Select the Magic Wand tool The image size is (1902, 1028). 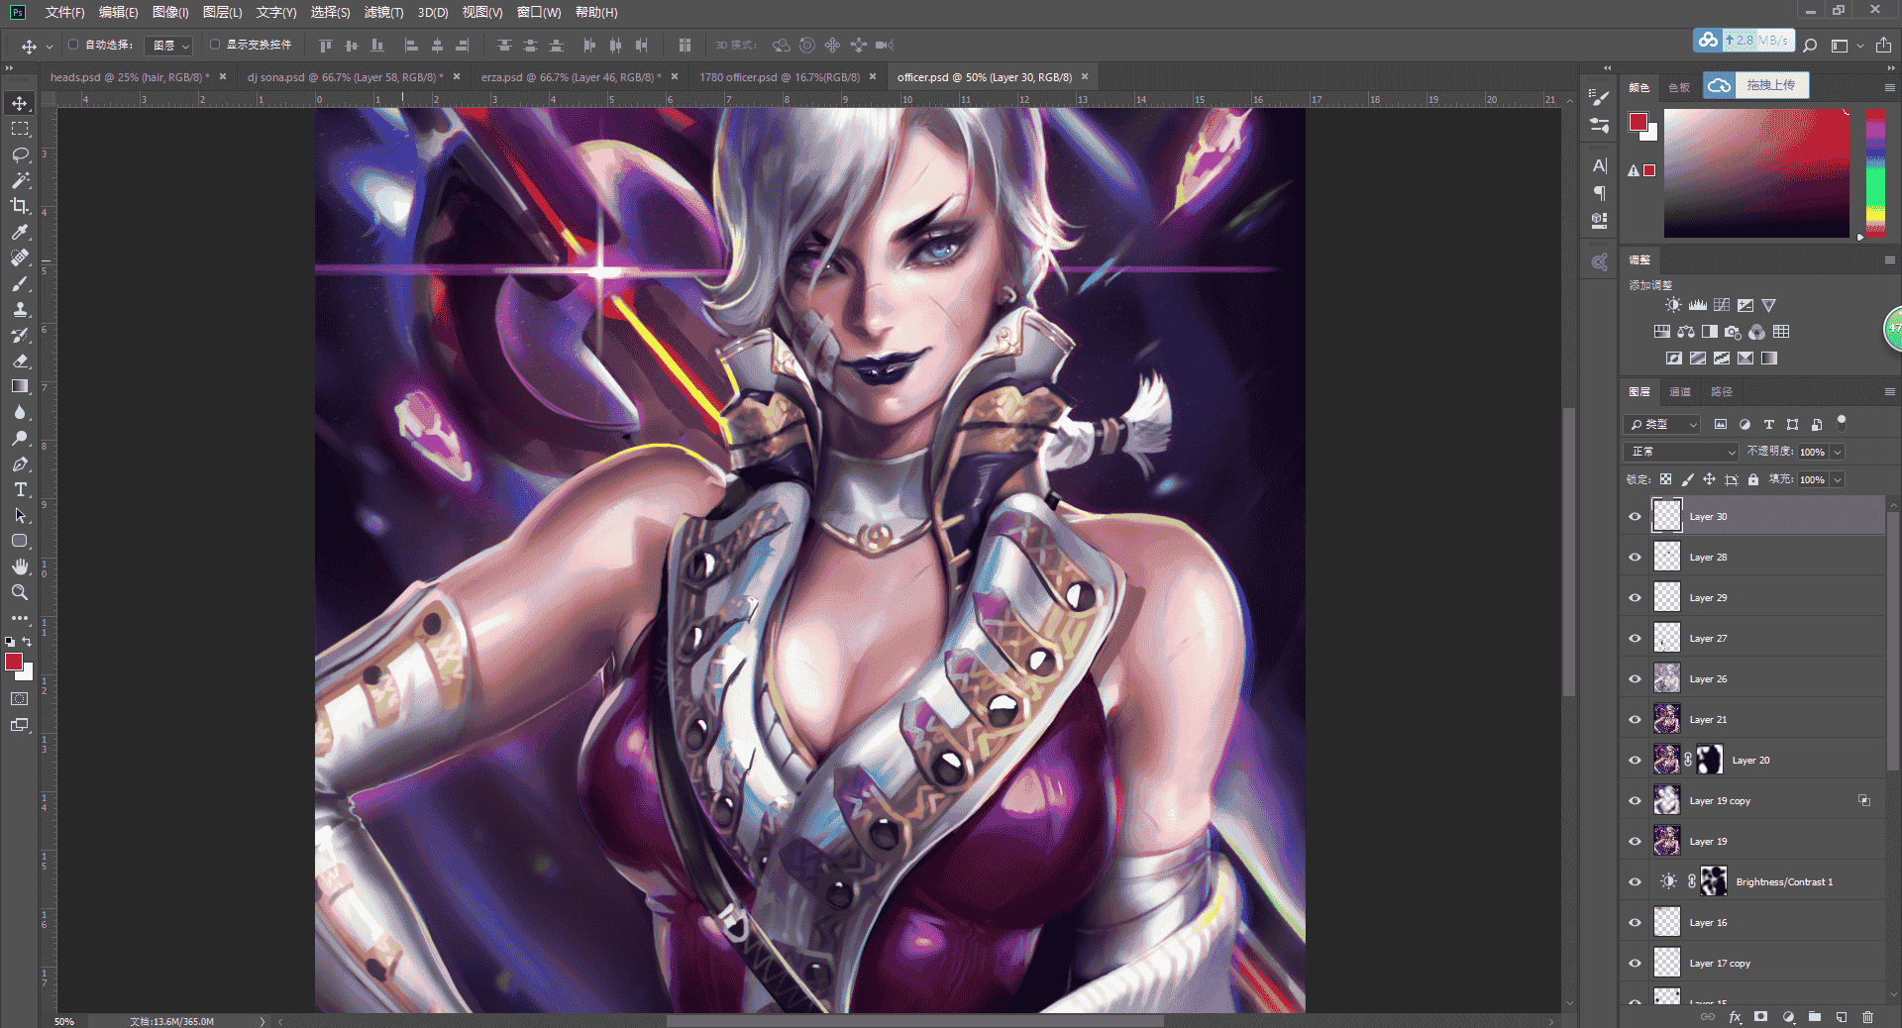pos(20,180)
